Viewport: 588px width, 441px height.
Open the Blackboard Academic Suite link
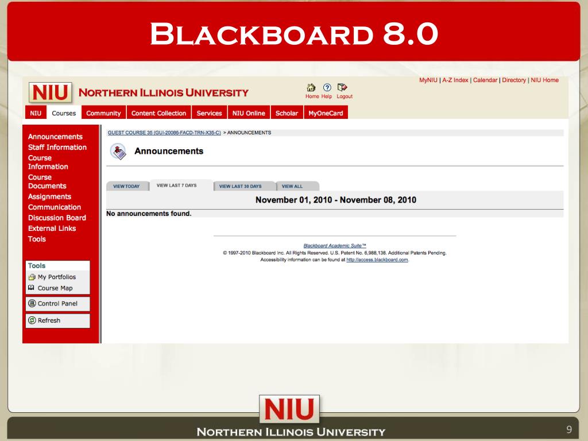[x=335, y=246]
